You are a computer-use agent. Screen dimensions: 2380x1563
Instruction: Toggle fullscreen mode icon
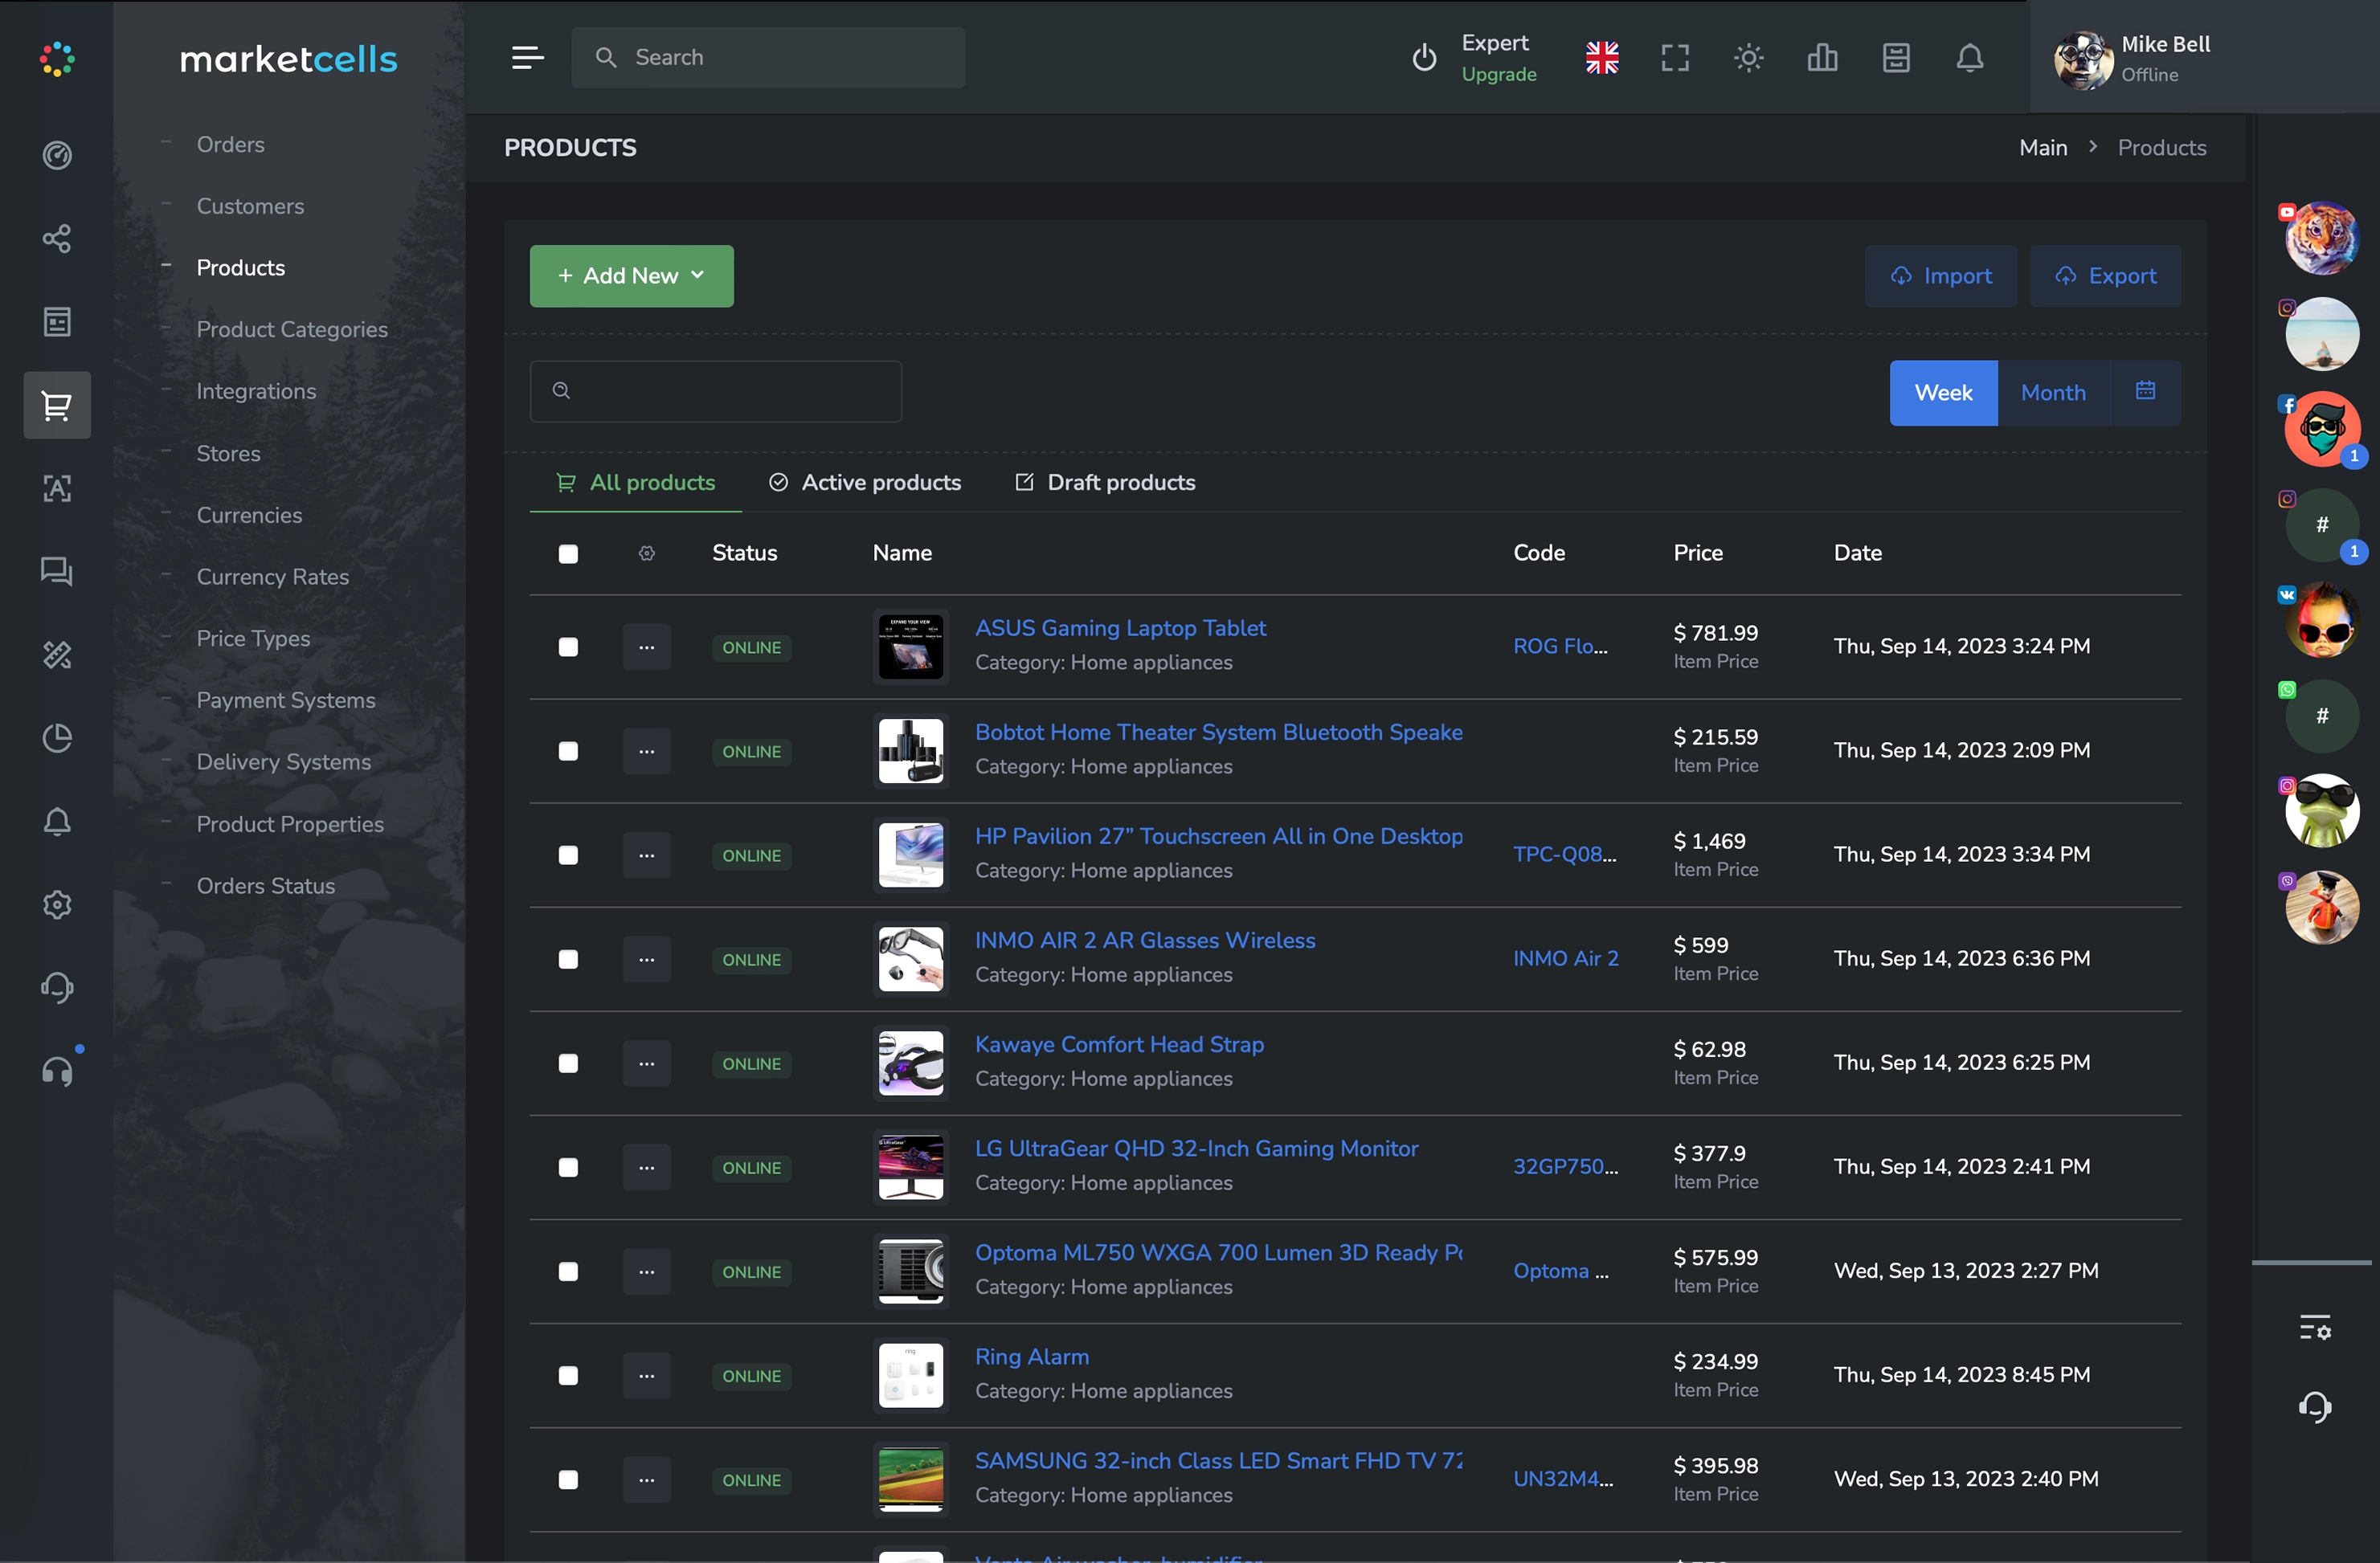(x=1675, y=58)
